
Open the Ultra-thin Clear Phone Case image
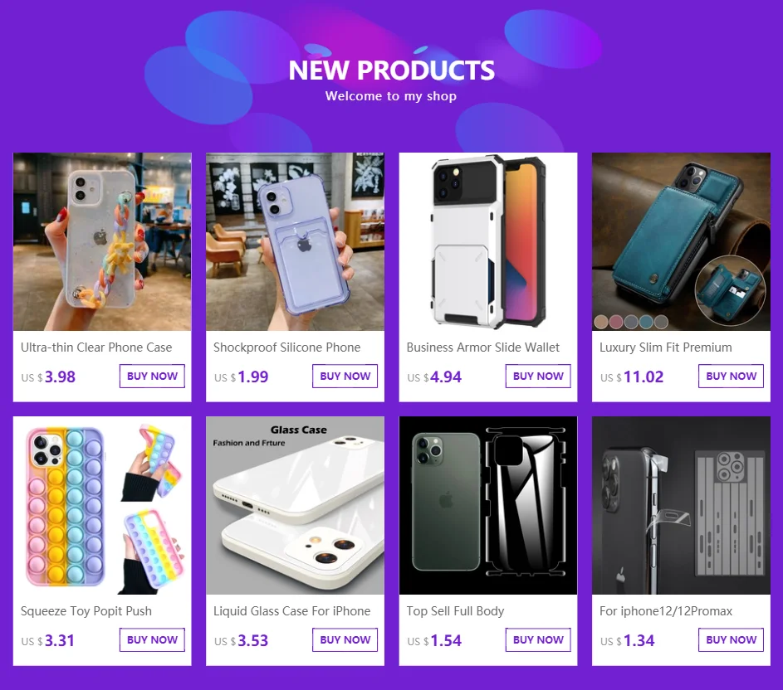pos(102,241)
